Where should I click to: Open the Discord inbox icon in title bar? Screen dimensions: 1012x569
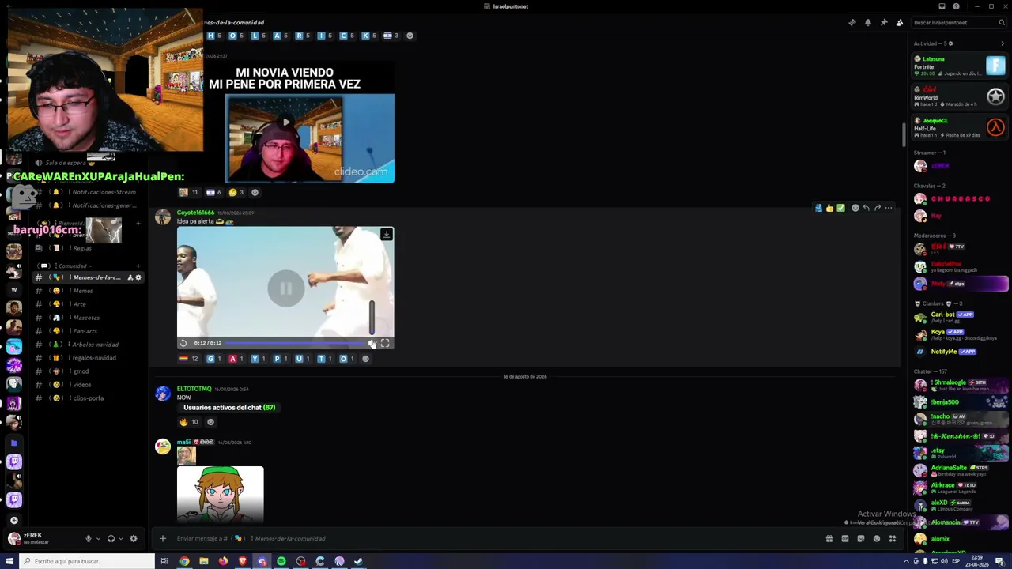pyautogui.click(x=942, y=6)
